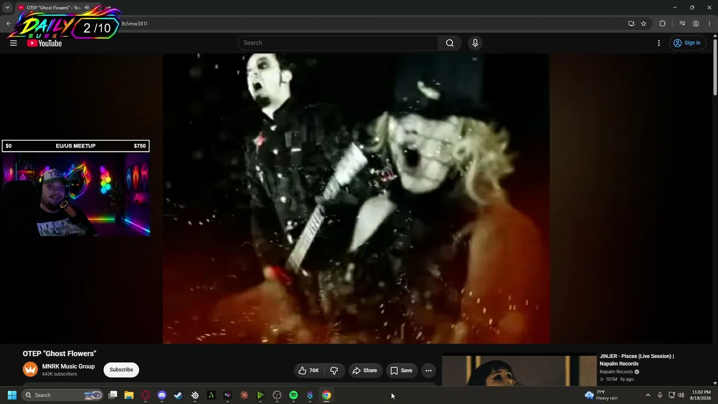Click the Windows taskbar Search box

pyautogui.click(x=63, y=395)
